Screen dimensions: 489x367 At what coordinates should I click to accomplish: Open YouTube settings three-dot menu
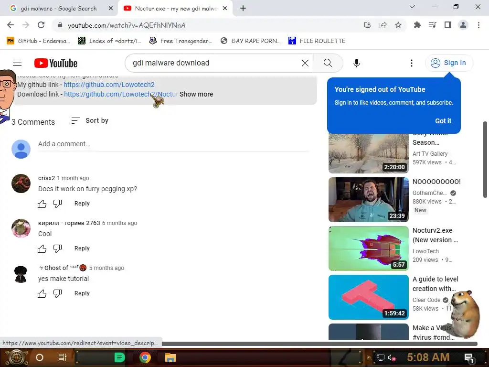point(411,63)
